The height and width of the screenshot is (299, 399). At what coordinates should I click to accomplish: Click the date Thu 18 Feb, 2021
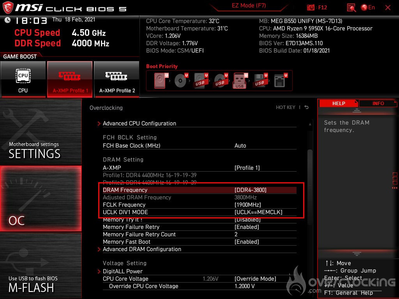pyautogui.click(x=74, y=19)
